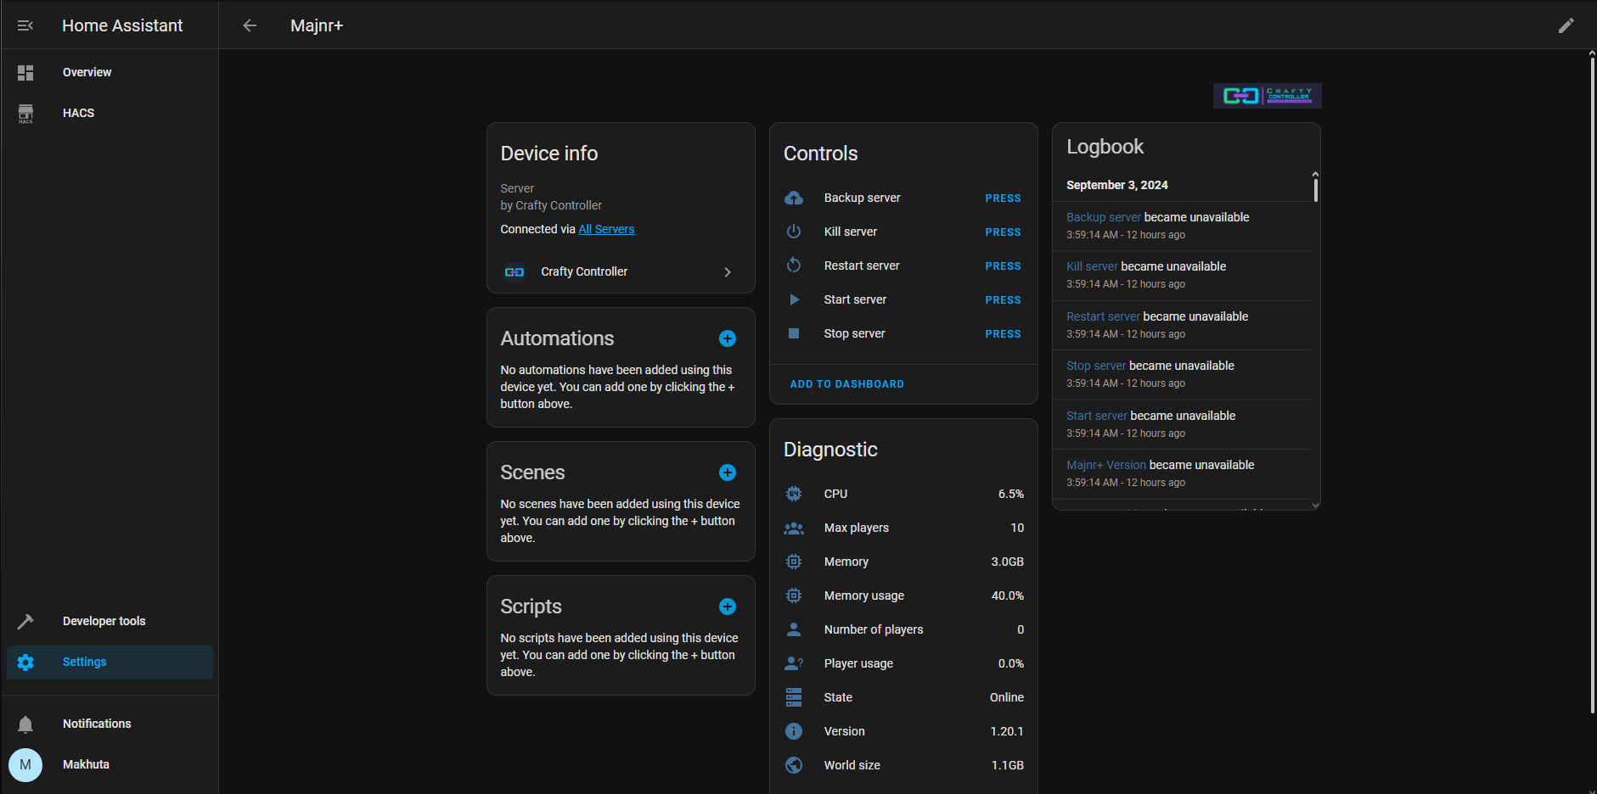Open the Kill server logbook link

(1092, 267)
